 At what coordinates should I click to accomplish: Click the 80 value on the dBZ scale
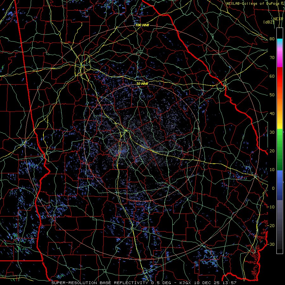[272, 39]
